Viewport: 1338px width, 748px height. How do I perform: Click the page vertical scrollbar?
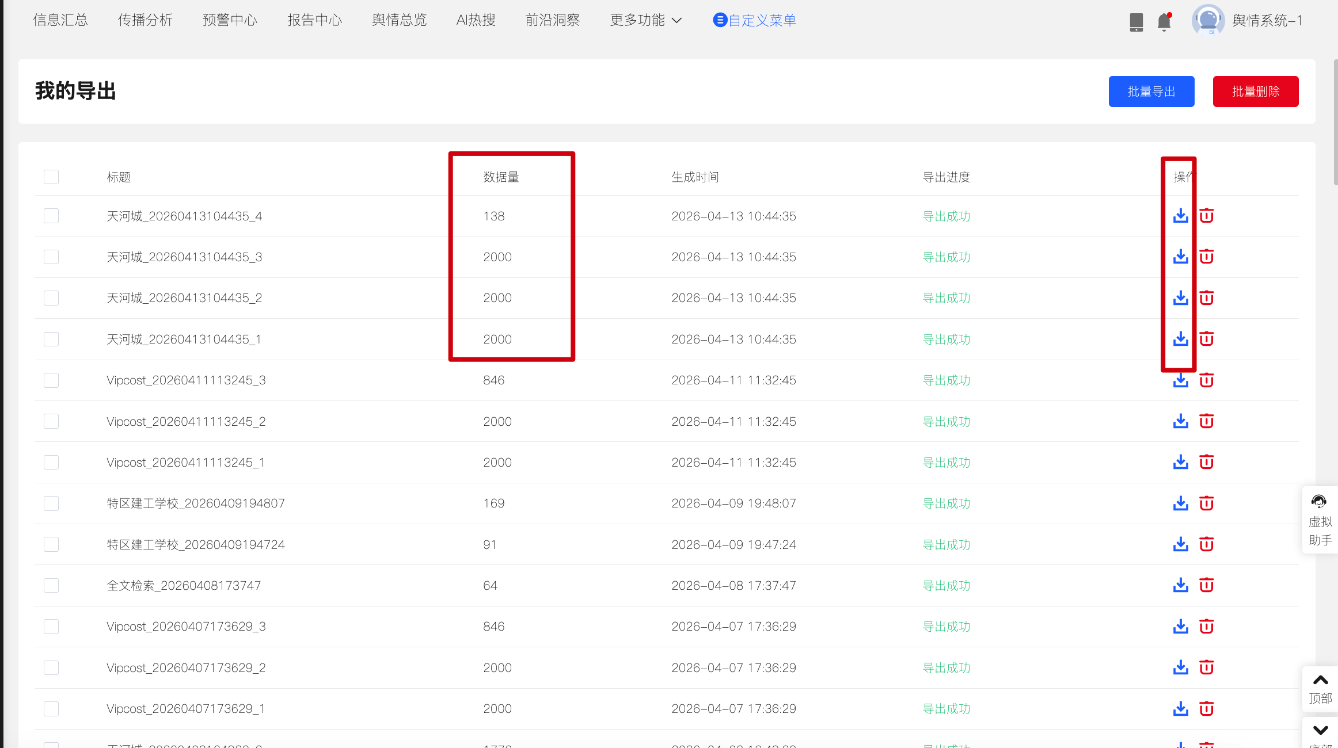point(1335,122)
